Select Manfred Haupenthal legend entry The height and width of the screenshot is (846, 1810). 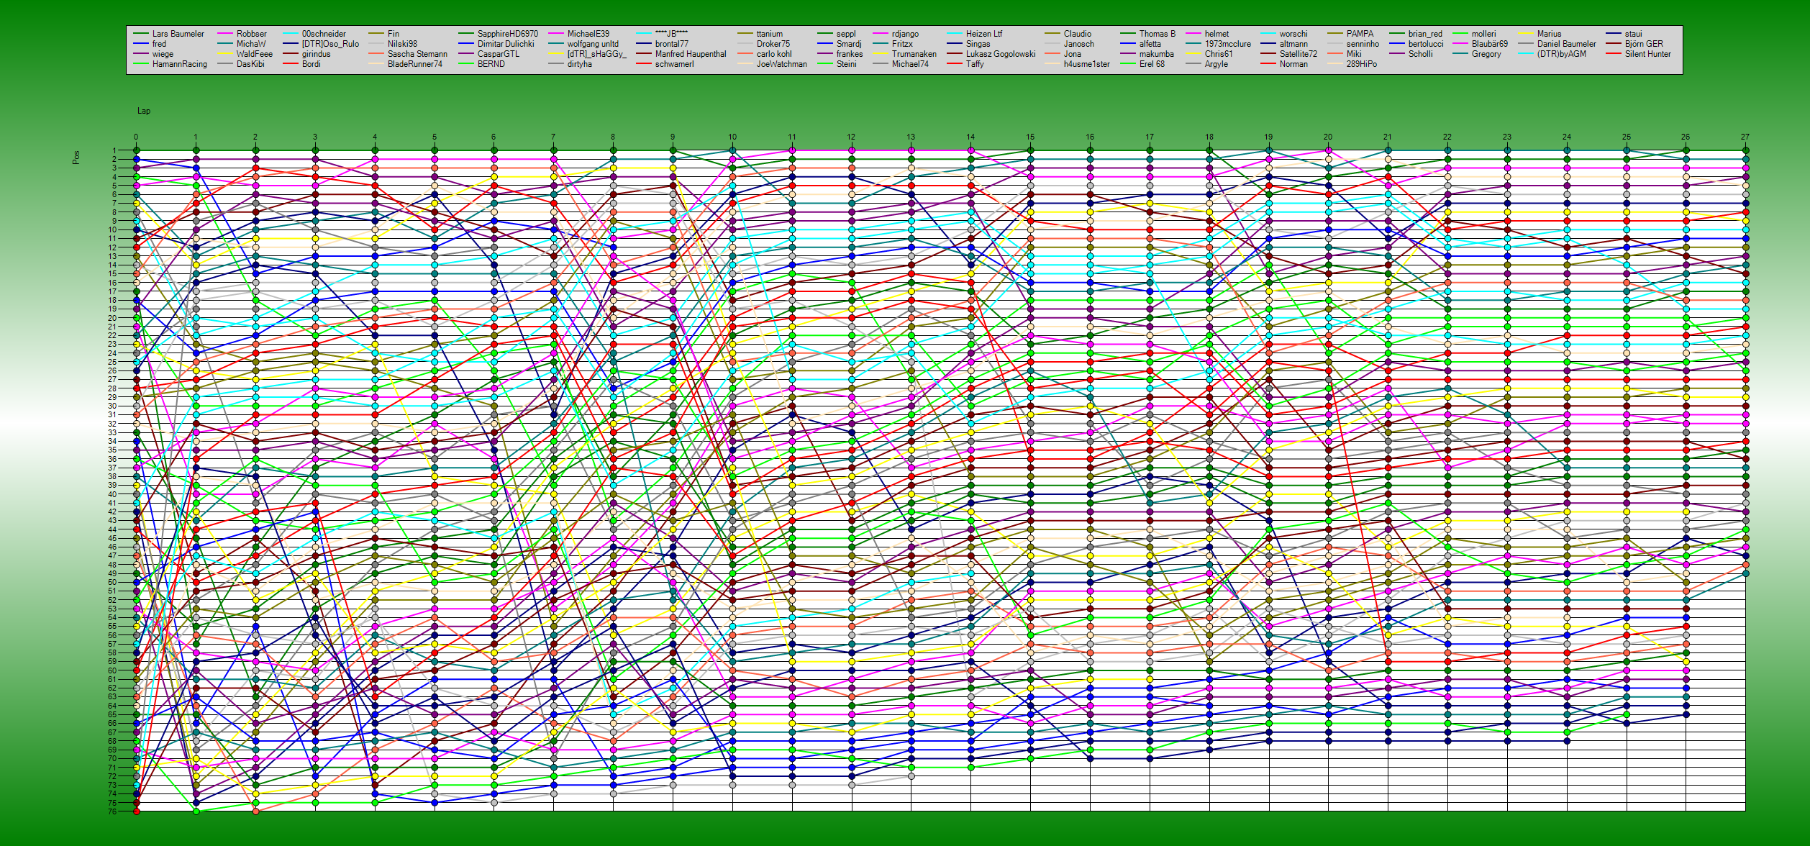[x=690, y=54]
